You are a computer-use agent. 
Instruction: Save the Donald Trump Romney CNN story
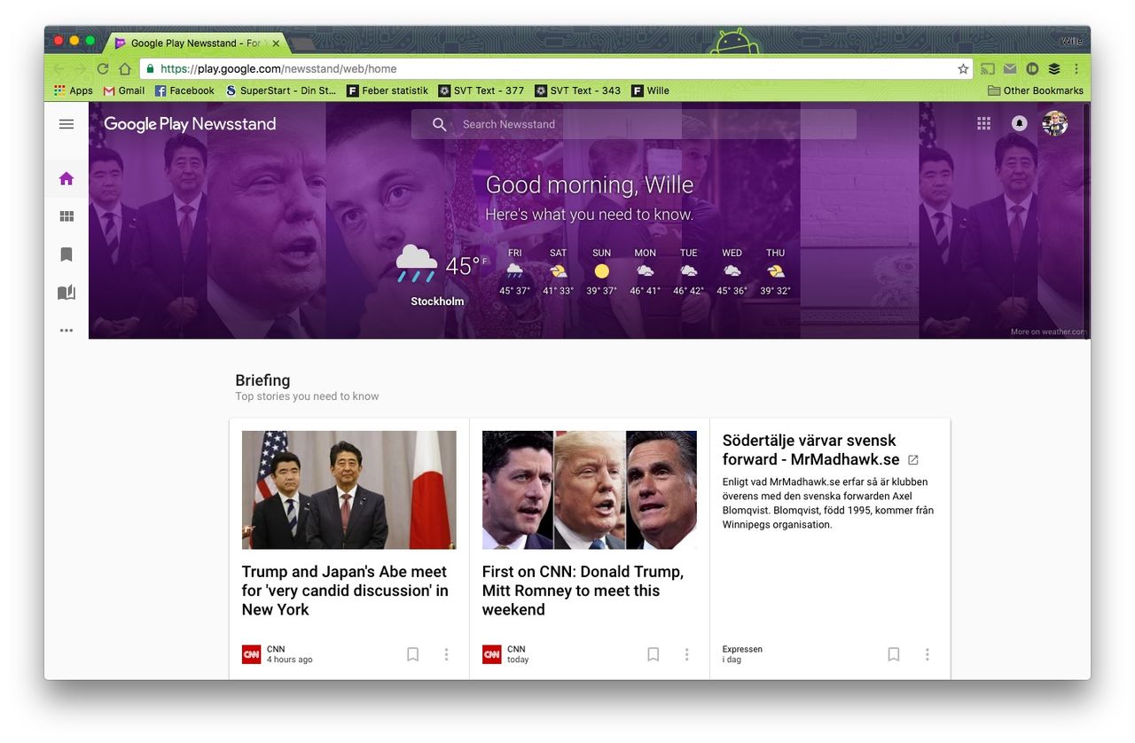click(x=653, y=653)
